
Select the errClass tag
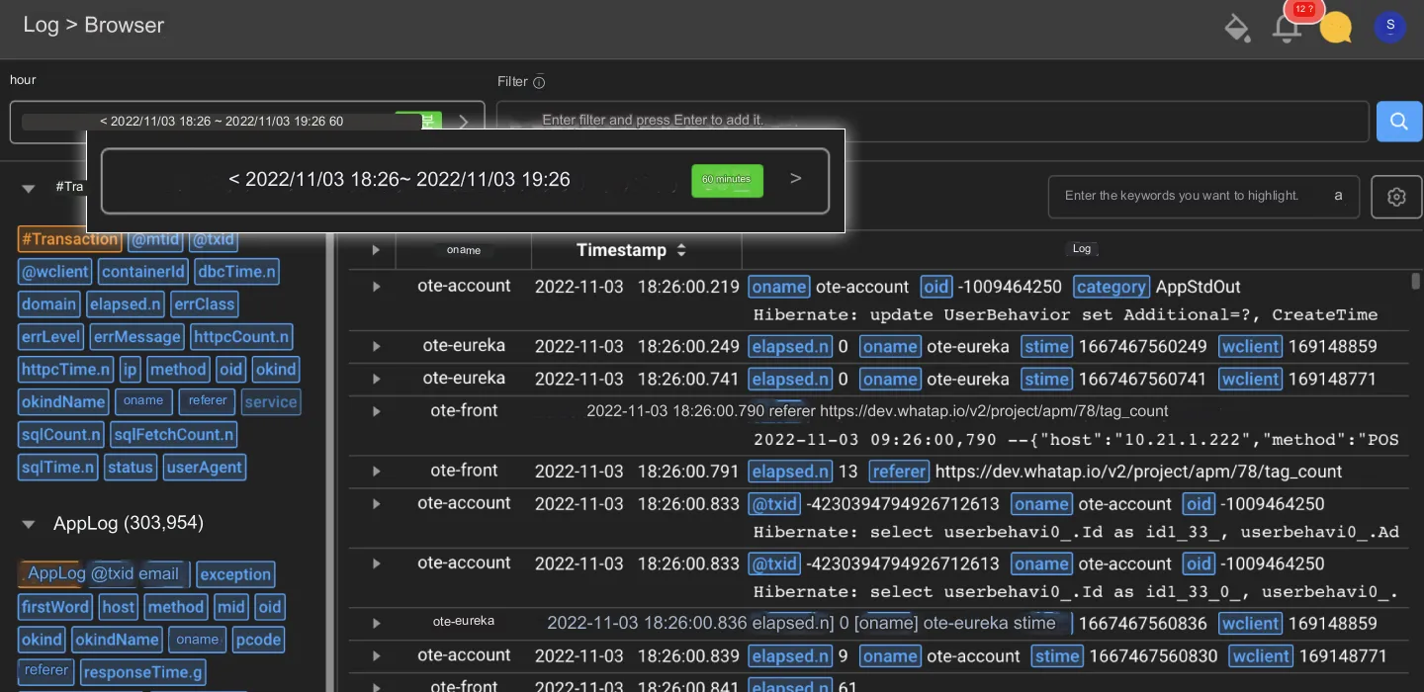[x=204, y=304]
